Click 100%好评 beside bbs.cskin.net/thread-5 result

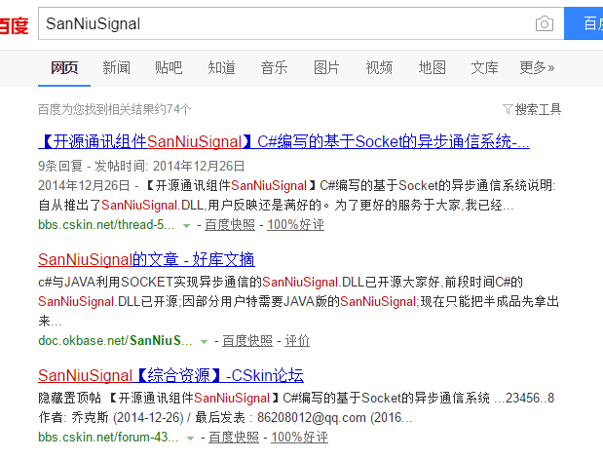click(296, 225)
